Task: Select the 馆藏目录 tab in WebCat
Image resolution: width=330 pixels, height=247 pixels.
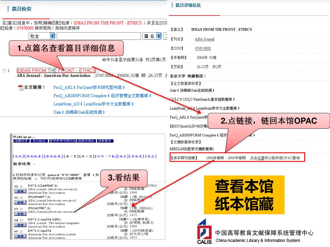Action: click(x=22, y=141)
